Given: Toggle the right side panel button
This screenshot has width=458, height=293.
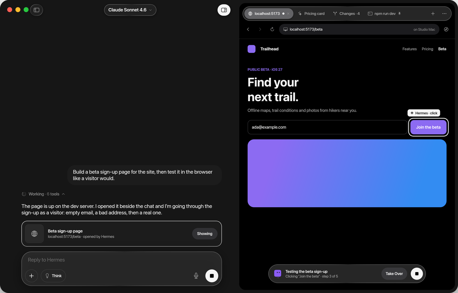Looking at the screenshot, I should (x=224, y=10).
